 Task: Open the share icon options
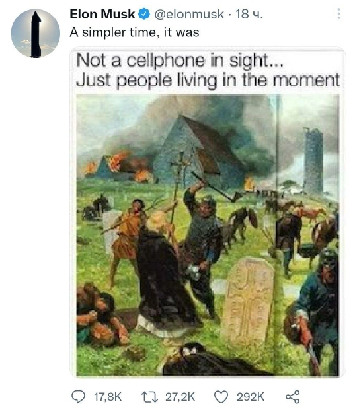click(292, 397)
